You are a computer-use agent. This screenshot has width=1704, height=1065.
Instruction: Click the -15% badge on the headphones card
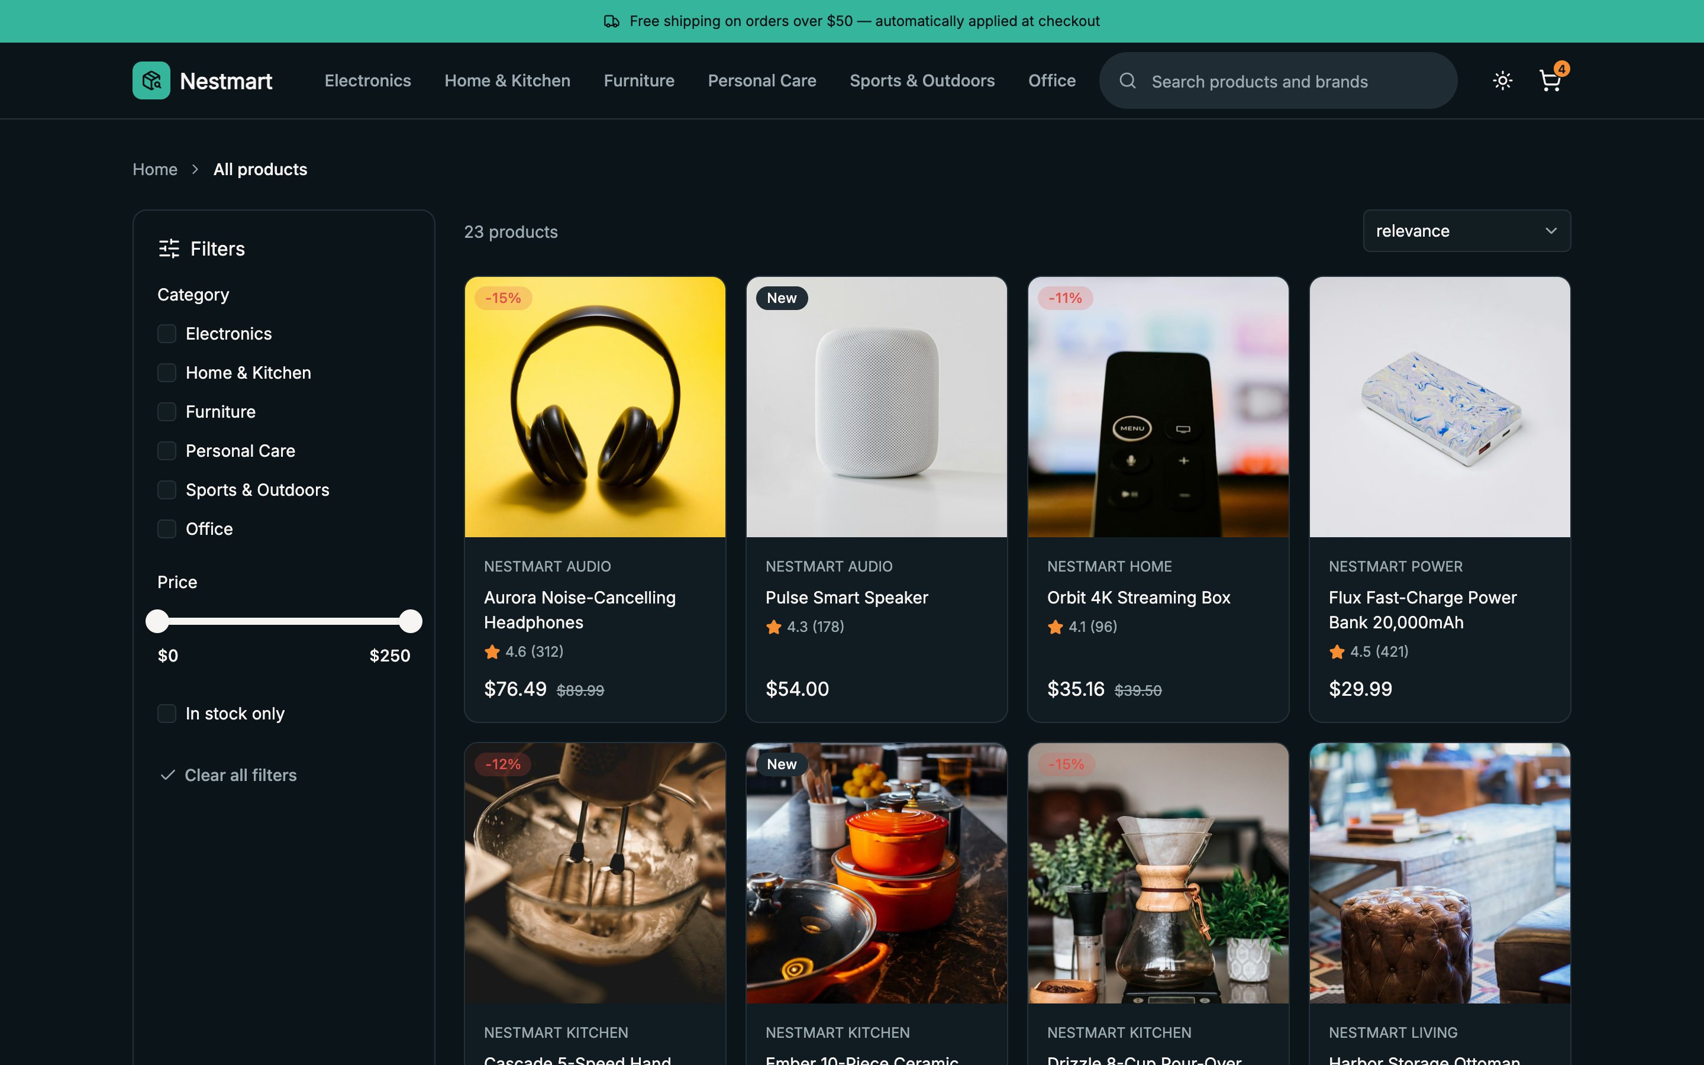503,298
